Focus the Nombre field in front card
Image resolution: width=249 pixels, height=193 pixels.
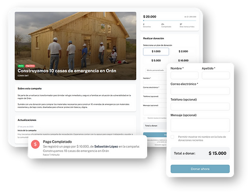pyautogui.click(x=184, y=75)
